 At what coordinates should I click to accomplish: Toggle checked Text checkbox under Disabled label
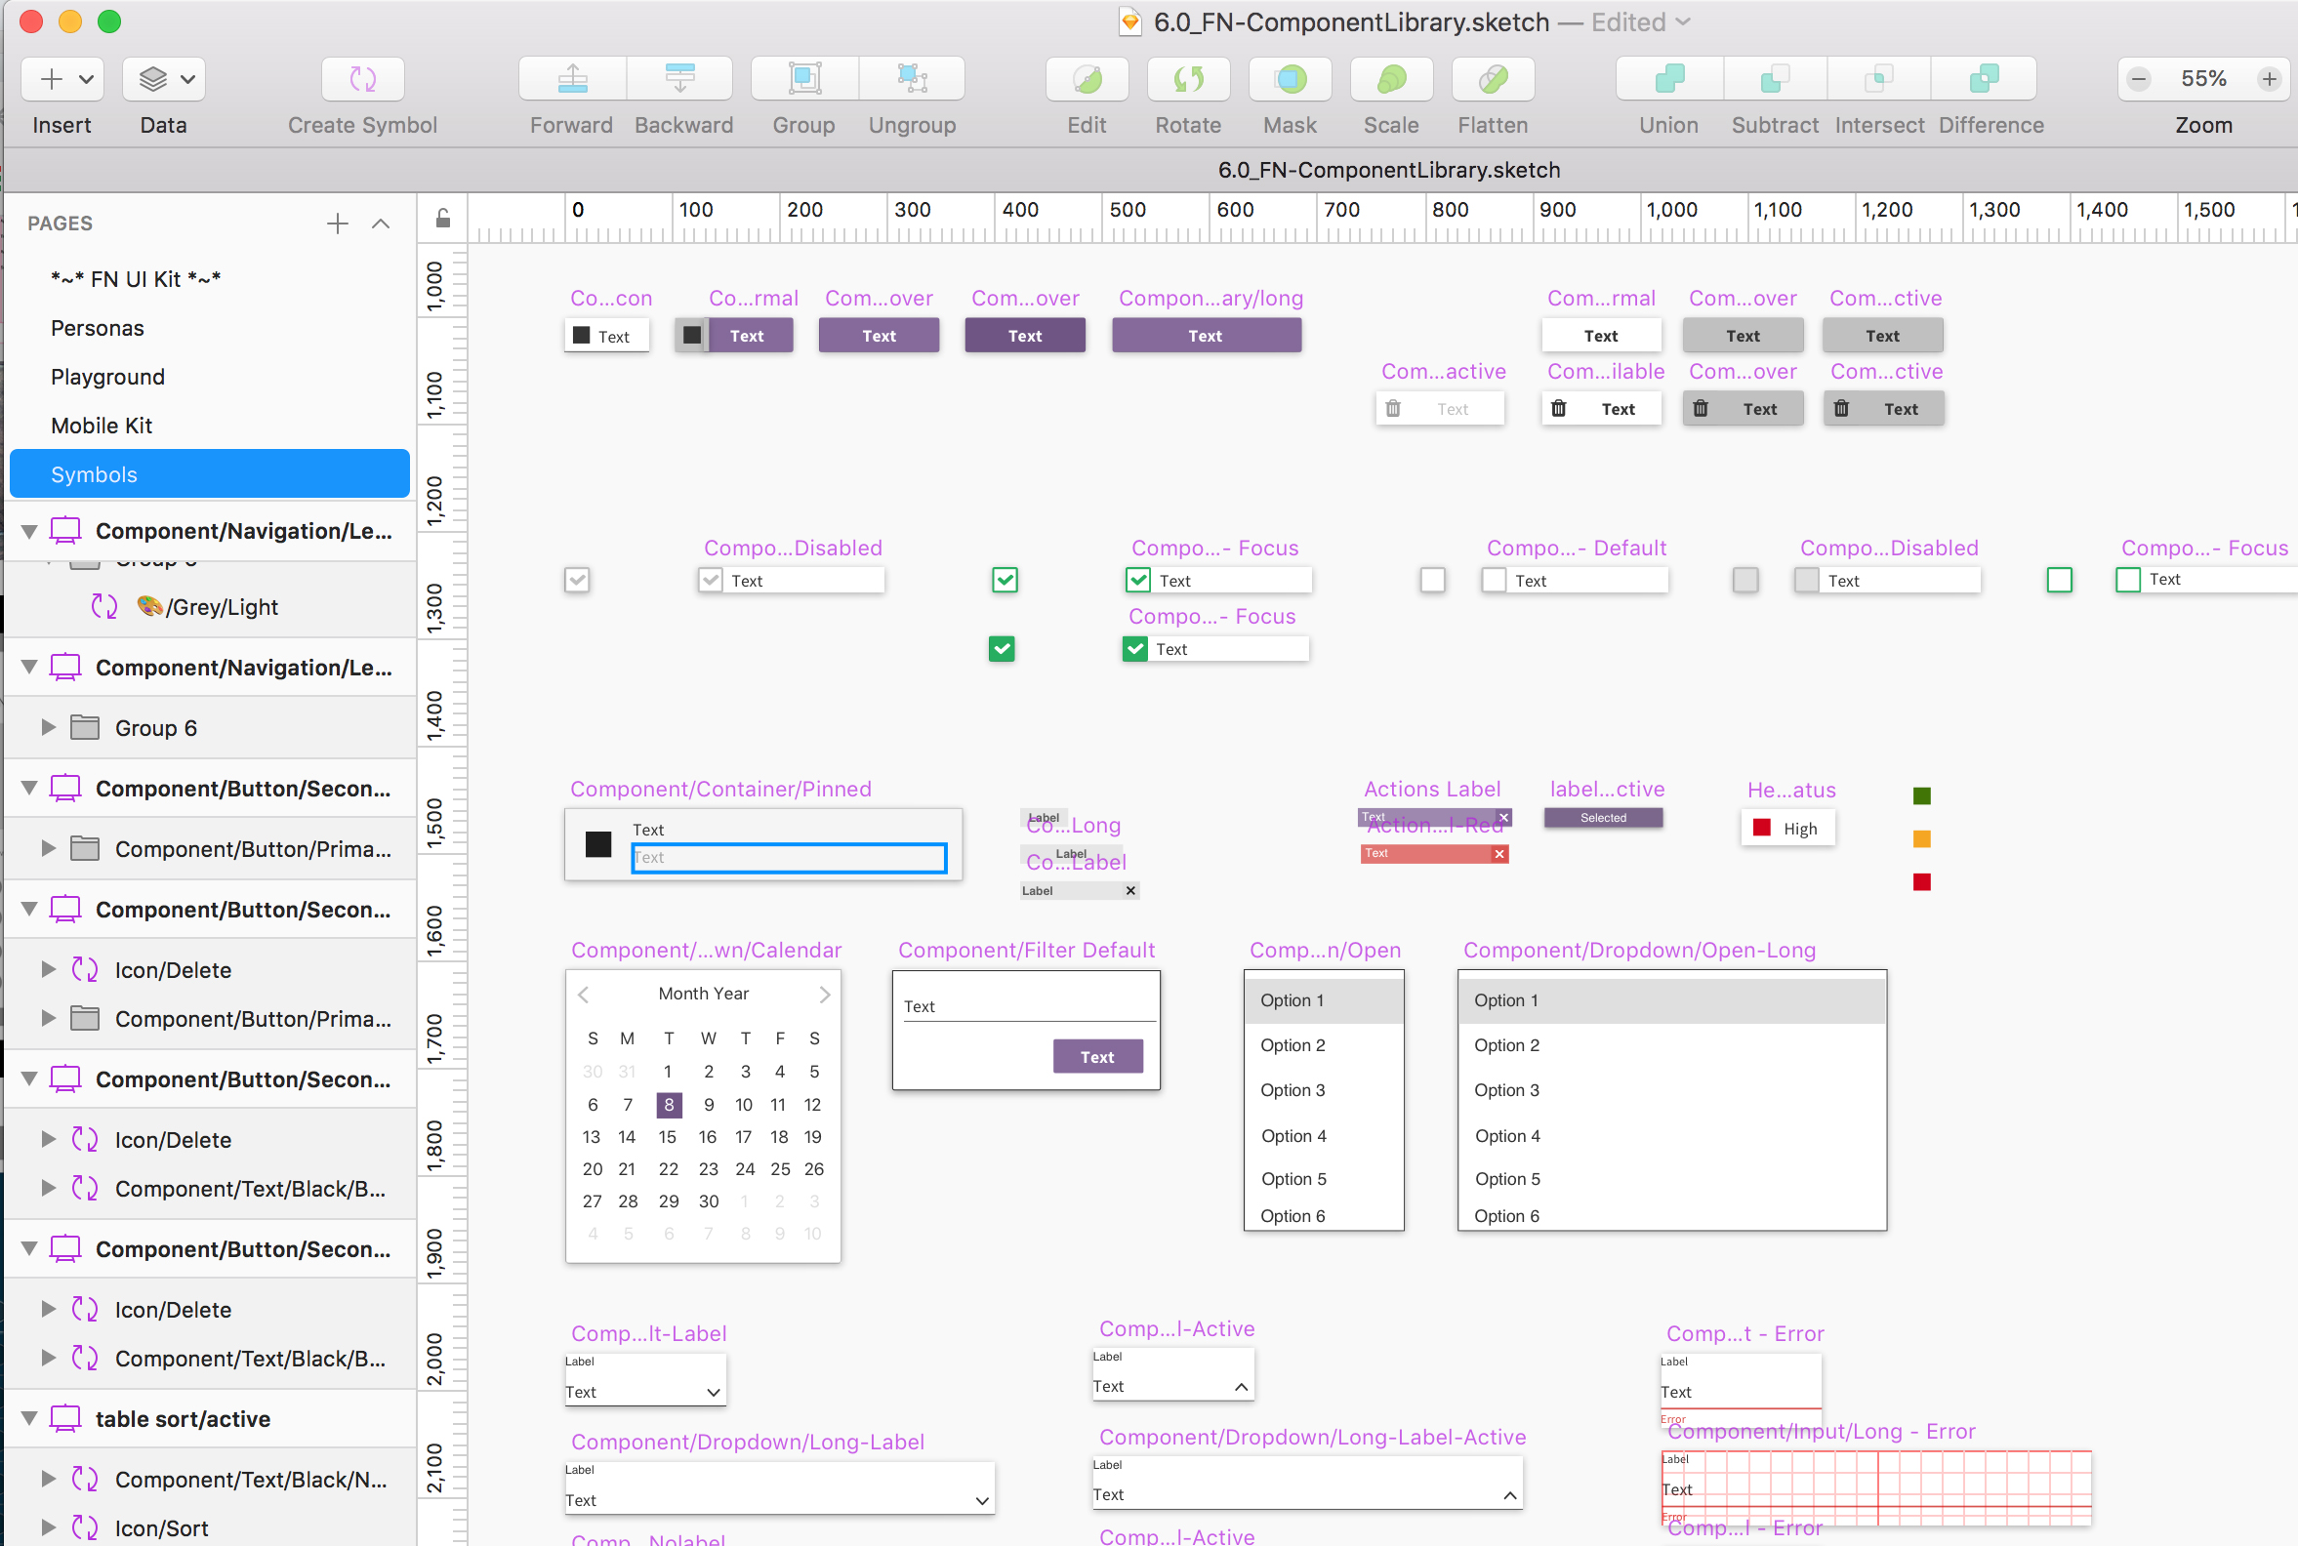coord(710,580)
